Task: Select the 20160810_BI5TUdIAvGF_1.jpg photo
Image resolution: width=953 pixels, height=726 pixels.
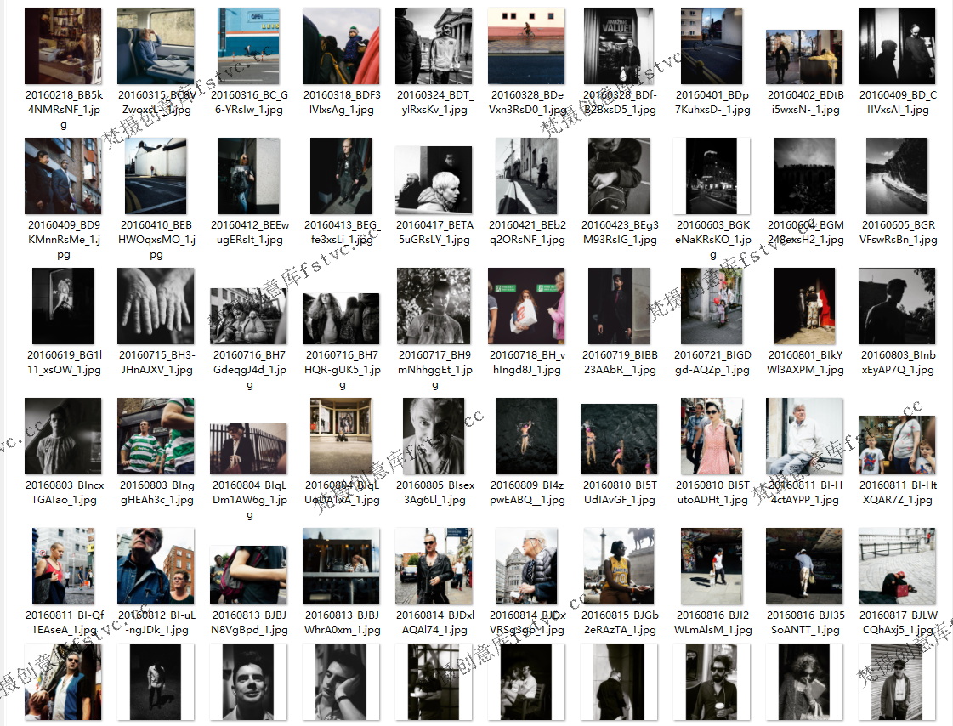Action: 620,440
